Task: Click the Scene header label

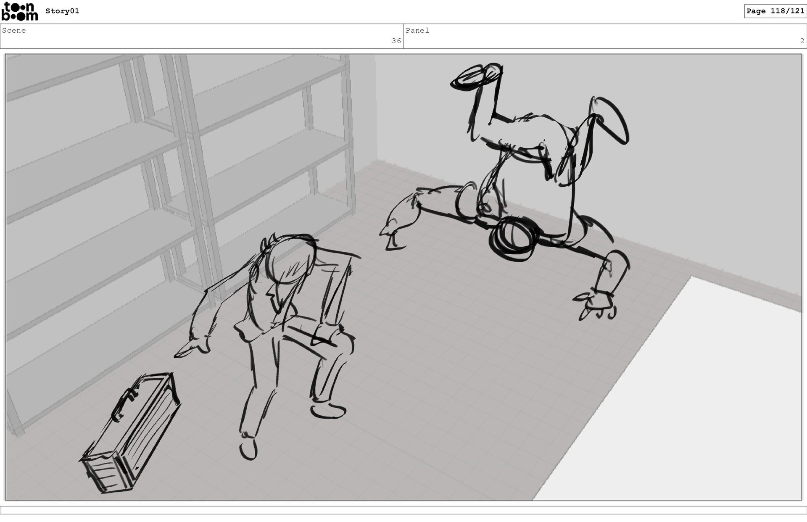Action: tap(14, 31)
